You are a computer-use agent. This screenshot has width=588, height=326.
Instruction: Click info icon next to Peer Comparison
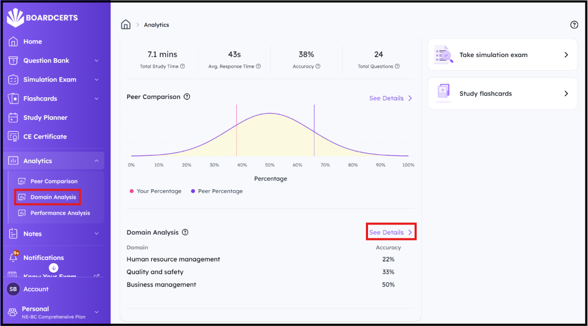pyautogui.click(x=187, y=97)
